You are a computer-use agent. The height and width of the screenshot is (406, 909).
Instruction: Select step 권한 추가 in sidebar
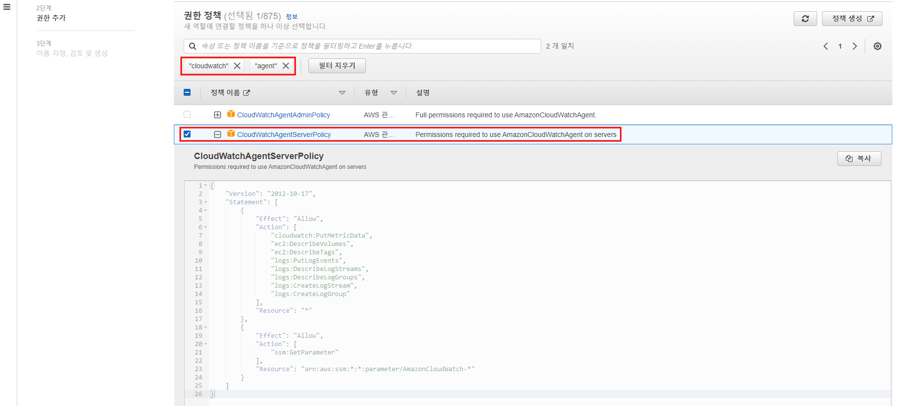[x=51, y=18]
